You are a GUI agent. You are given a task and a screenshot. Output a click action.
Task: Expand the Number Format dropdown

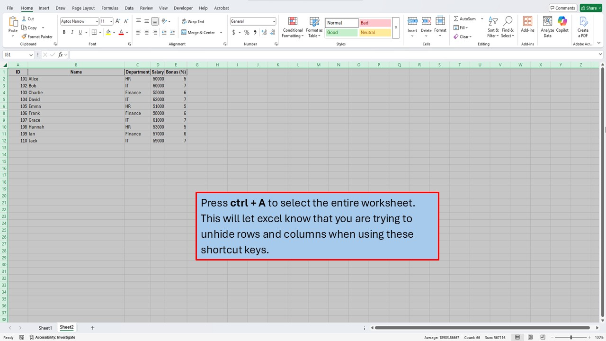point(274,21)
